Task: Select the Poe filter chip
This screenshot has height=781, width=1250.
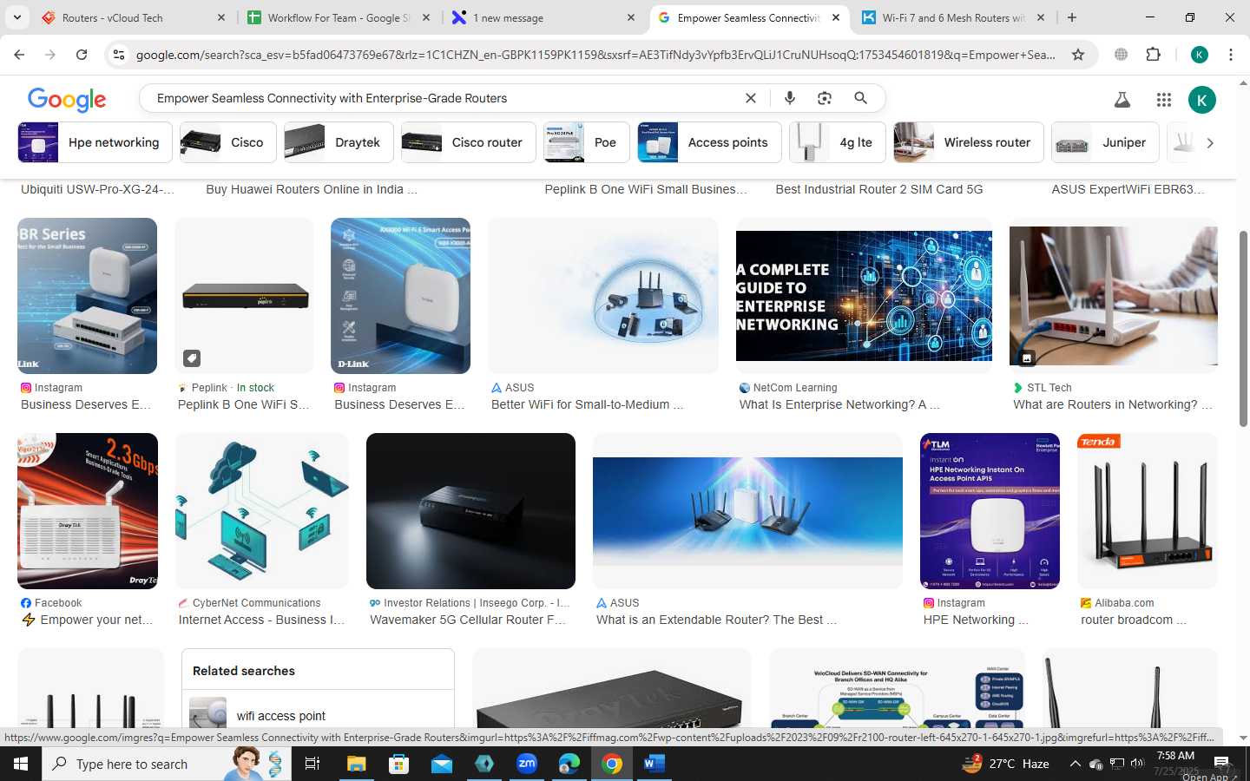Action: pos(587,142)
